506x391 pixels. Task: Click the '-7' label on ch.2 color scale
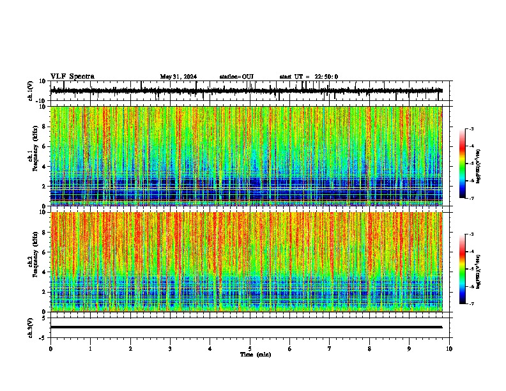tap(471, 304)
